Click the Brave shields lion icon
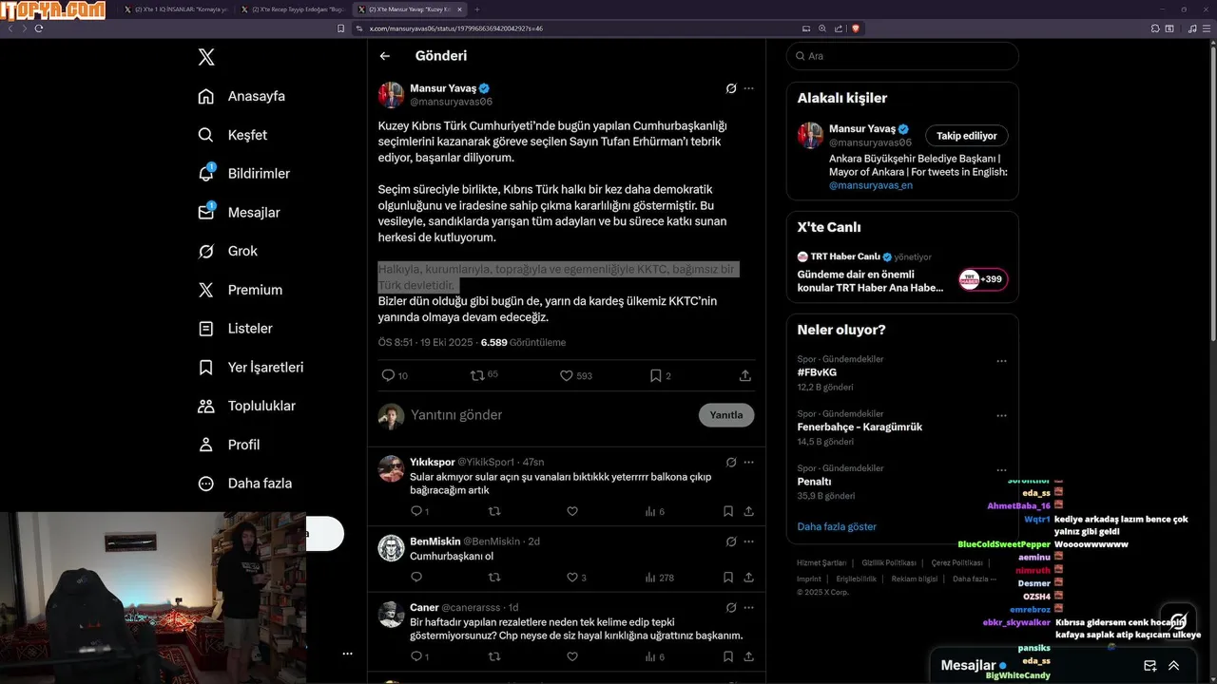Viewport: 1217px width, 684px height. 855,28
